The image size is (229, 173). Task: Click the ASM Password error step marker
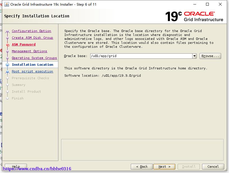pos(8,45)
